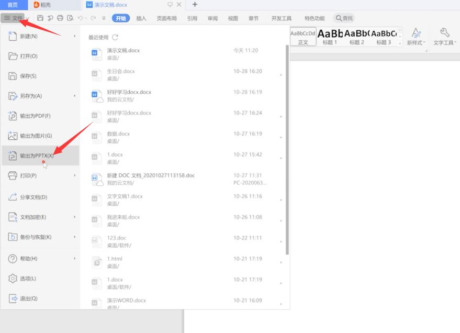
Task: Click the undo arrow icon
Action: [x=81, y=18]
